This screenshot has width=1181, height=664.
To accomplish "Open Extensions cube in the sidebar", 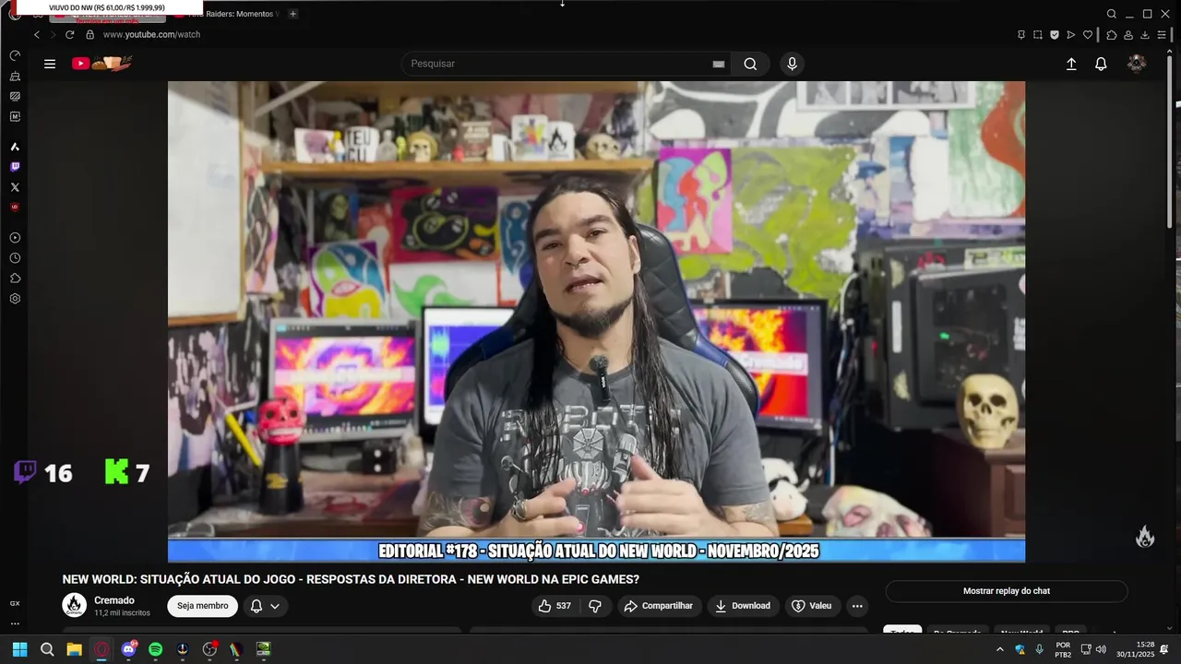I will [x=15, y=279].
